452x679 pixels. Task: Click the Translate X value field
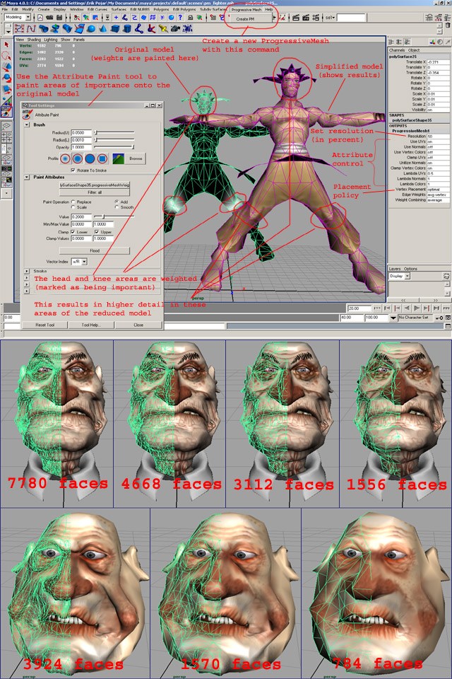tap(438, 62)
